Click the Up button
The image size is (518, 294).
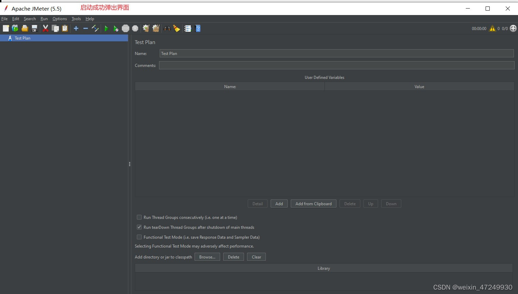click(x=371, y=204)
